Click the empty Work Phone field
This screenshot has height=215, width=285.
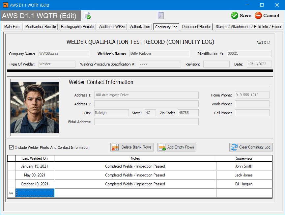pos(252,104)
